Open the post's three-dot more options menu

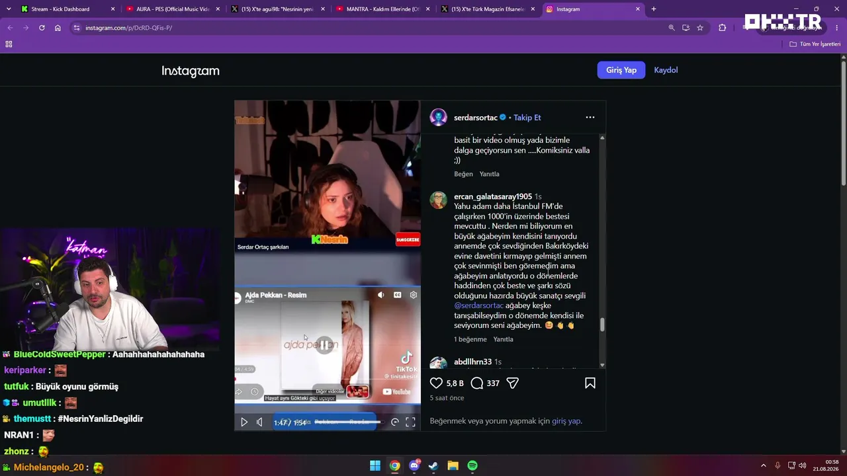(590, 117)
